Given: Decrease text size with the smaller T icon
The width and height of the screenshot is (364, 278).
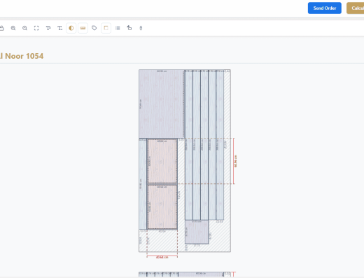Looking at the screenshot, I should click(x=60, y=28).
